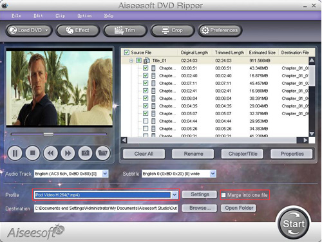Click the preview seek slider handle

48,134
